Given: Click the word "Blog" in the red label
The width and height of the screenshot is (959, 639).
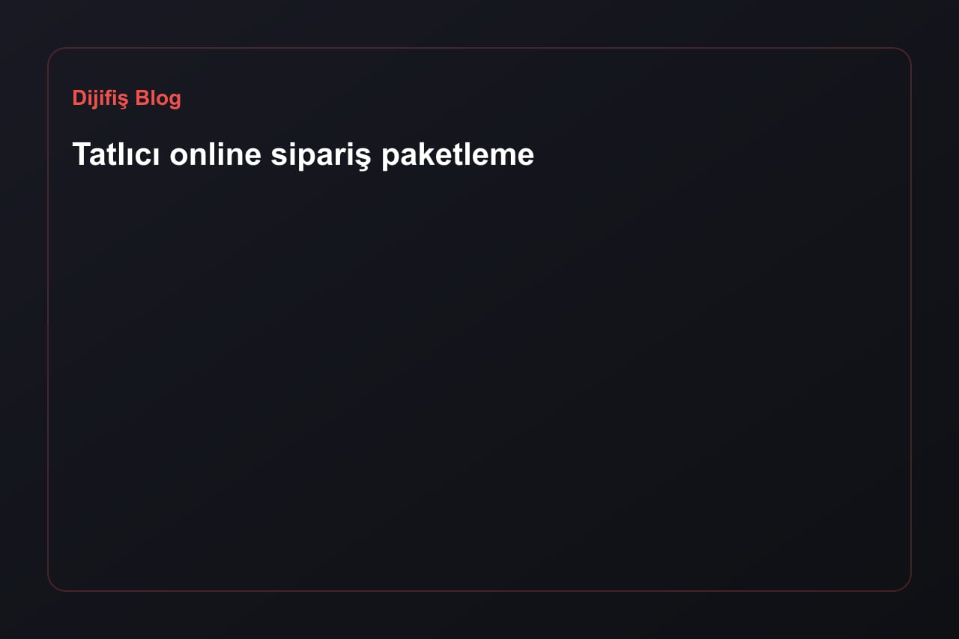Looking at the screenshot, I should click(x=158, y=98).
